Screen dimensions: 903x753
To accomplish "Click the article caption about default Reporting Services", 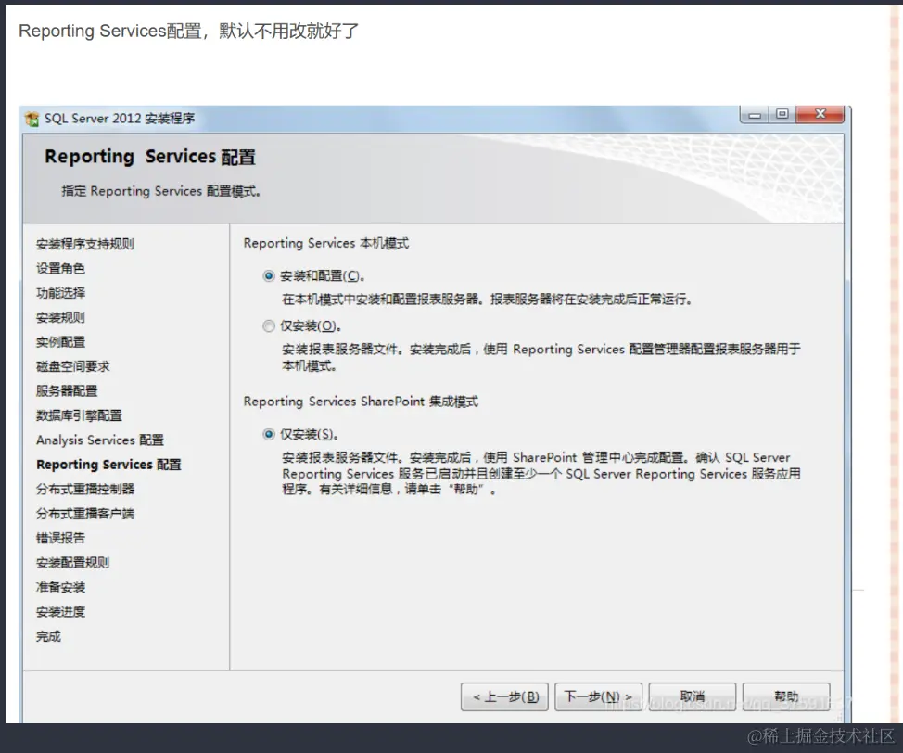I will (188, 31).
